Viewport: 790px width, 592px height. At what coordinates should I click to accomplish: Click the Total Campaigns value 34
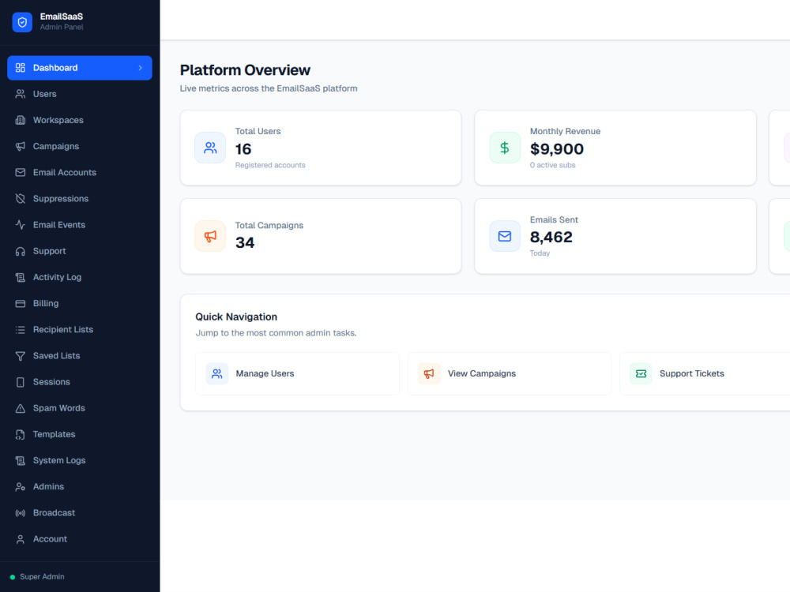[245, 242]
